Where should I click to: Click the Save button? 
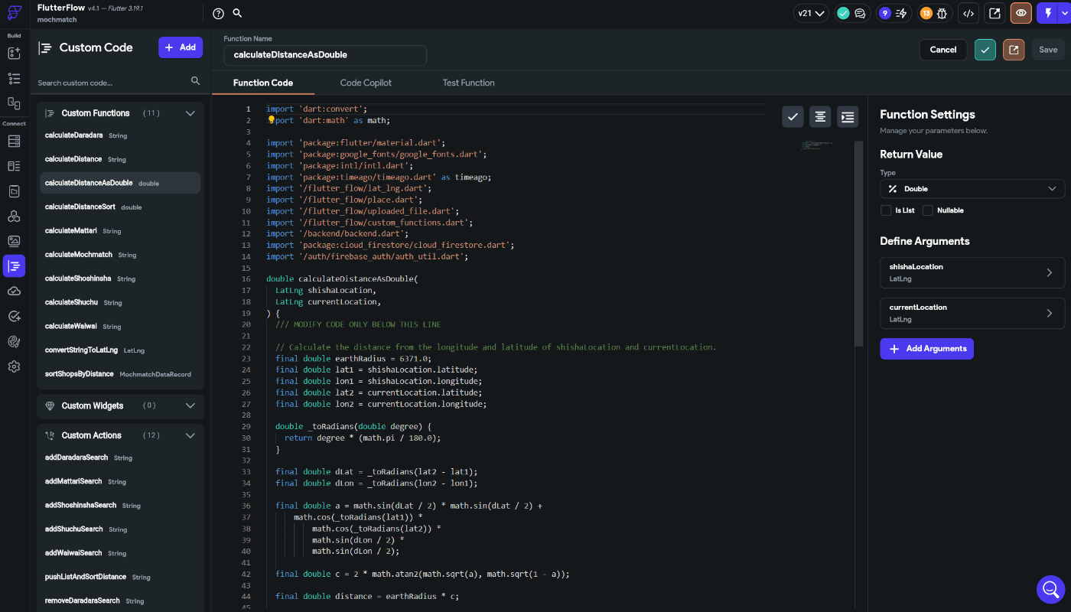tap(1048, 50)
